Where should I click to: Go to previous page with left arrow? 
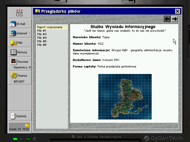pyautogui.click(x=167, y=19)
